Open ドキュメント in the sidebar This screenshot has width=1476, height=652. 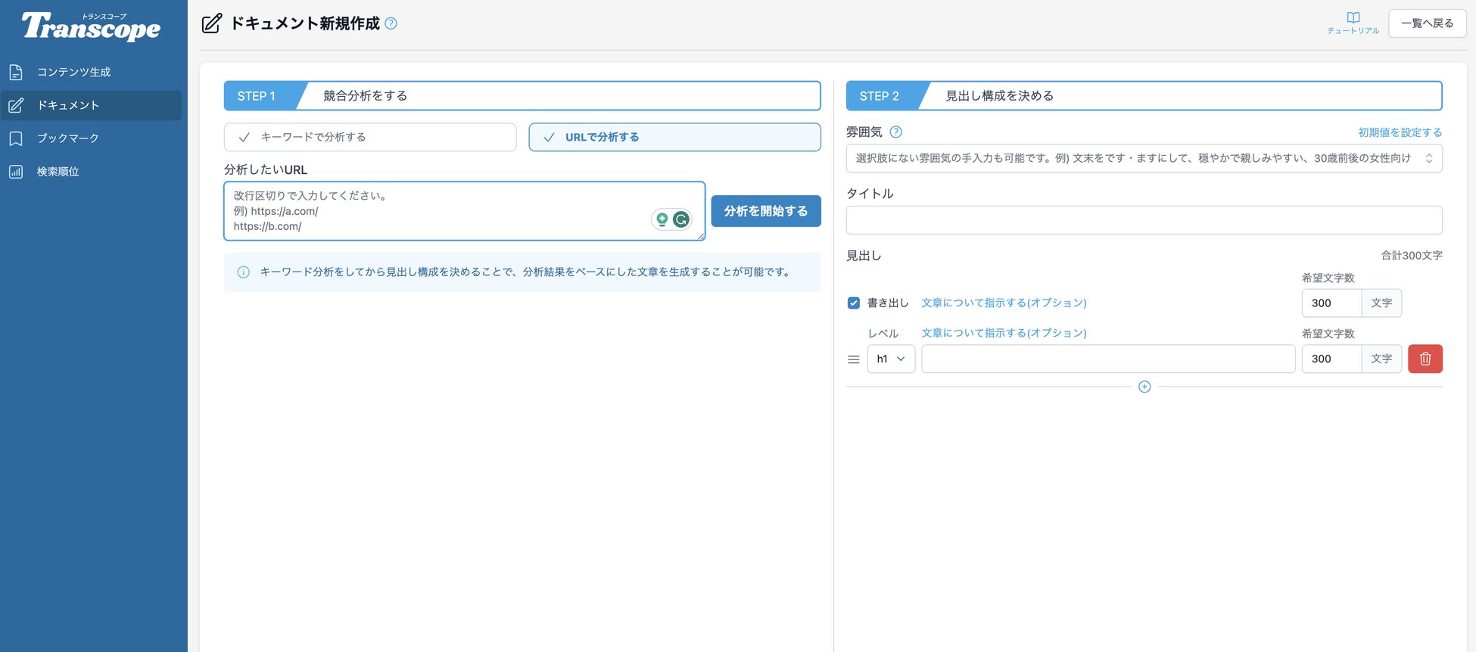91,106
